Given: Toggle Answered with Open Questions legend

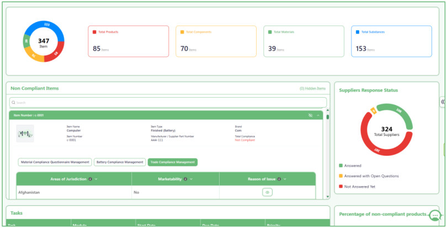Looking at the screenshot, I should point(369,176).
